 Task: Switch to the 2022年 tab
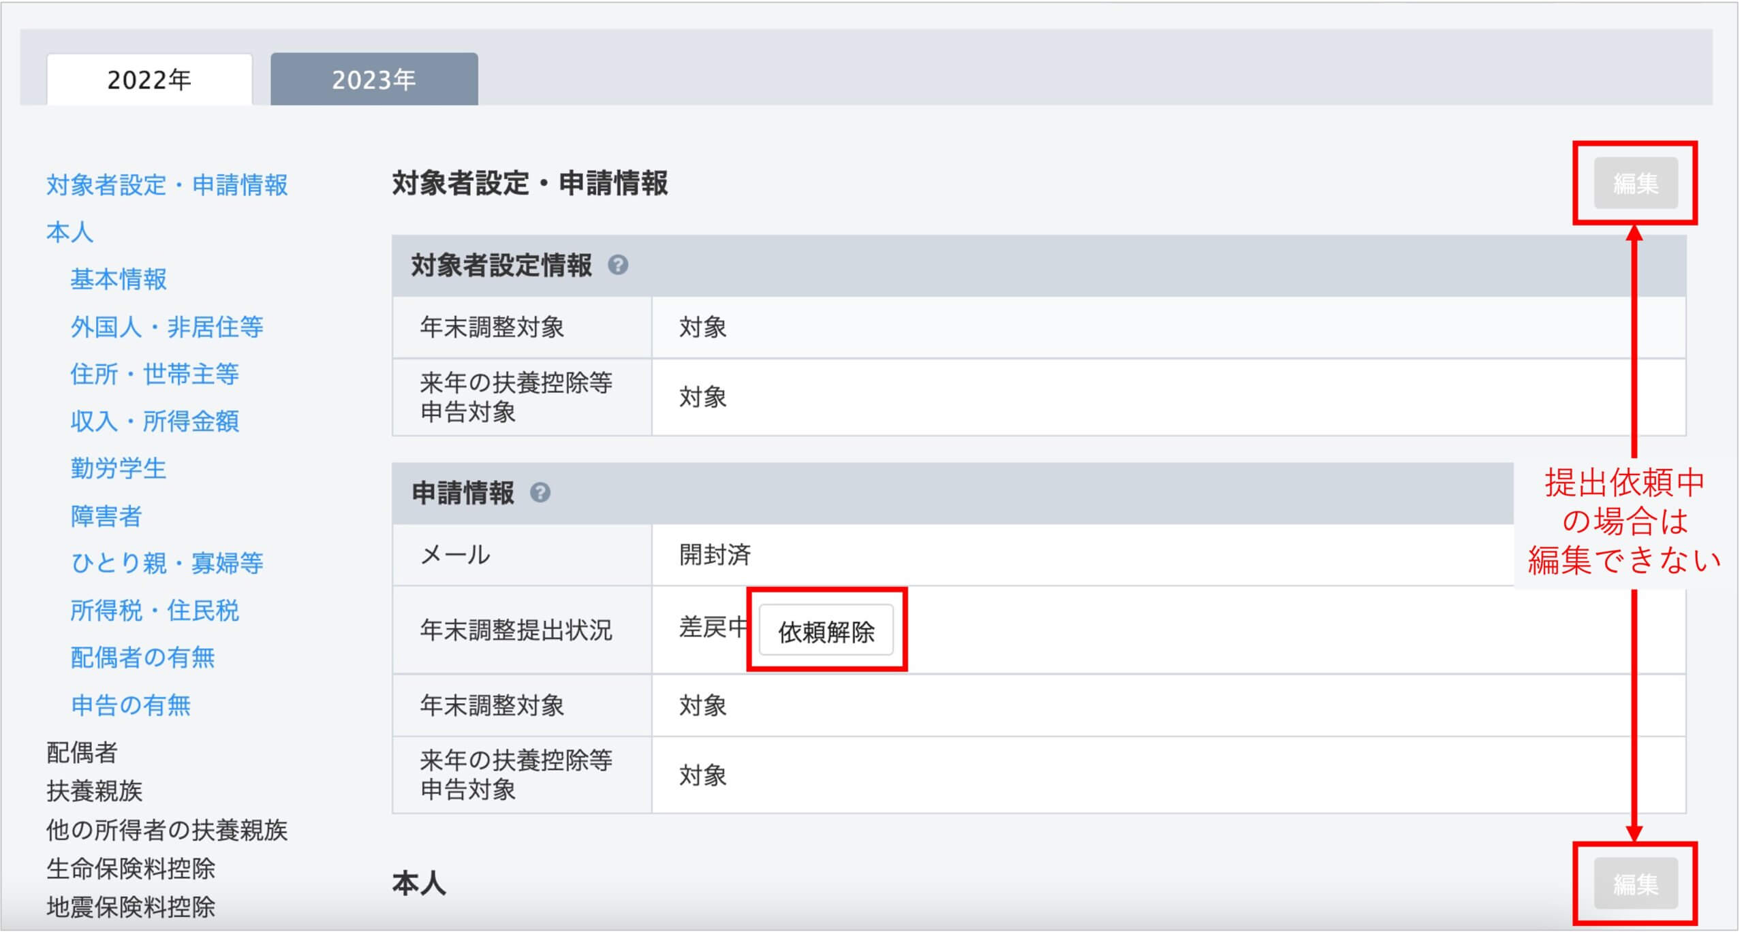click(x=149, y=80)
